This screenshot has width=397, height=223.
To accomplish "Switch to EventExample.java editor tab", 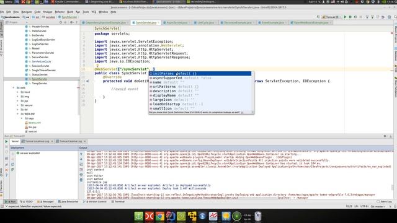I will [272, 23].
